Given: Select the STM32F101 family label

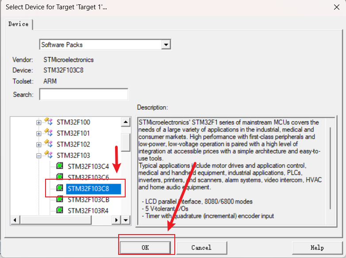Looking at the screenshot, I should tap(73, 133).
